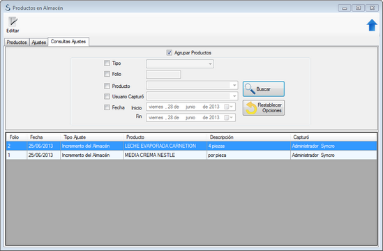Enable the Folio filter checkbox
The height and width of the screenshot is (251, 383).
click(107, 74)
